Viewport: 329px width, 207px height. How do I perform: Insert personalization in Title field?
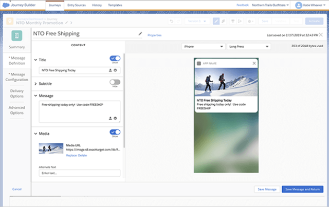point(111,70)
